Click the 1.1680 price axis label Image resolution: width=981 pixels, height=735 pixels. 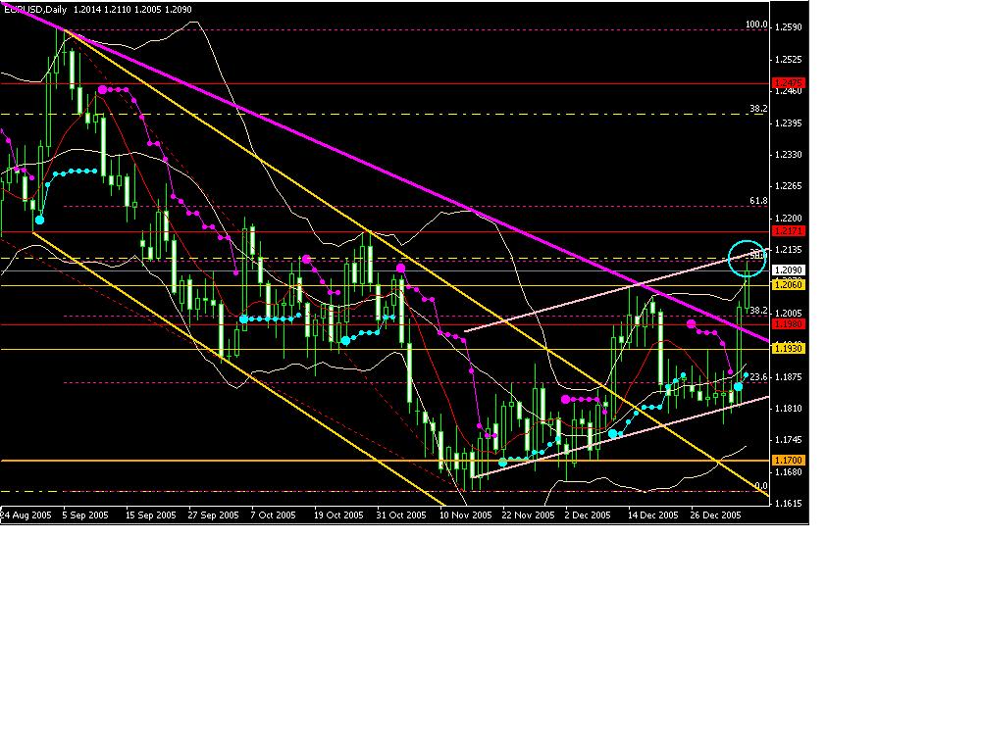coord(789,472)
